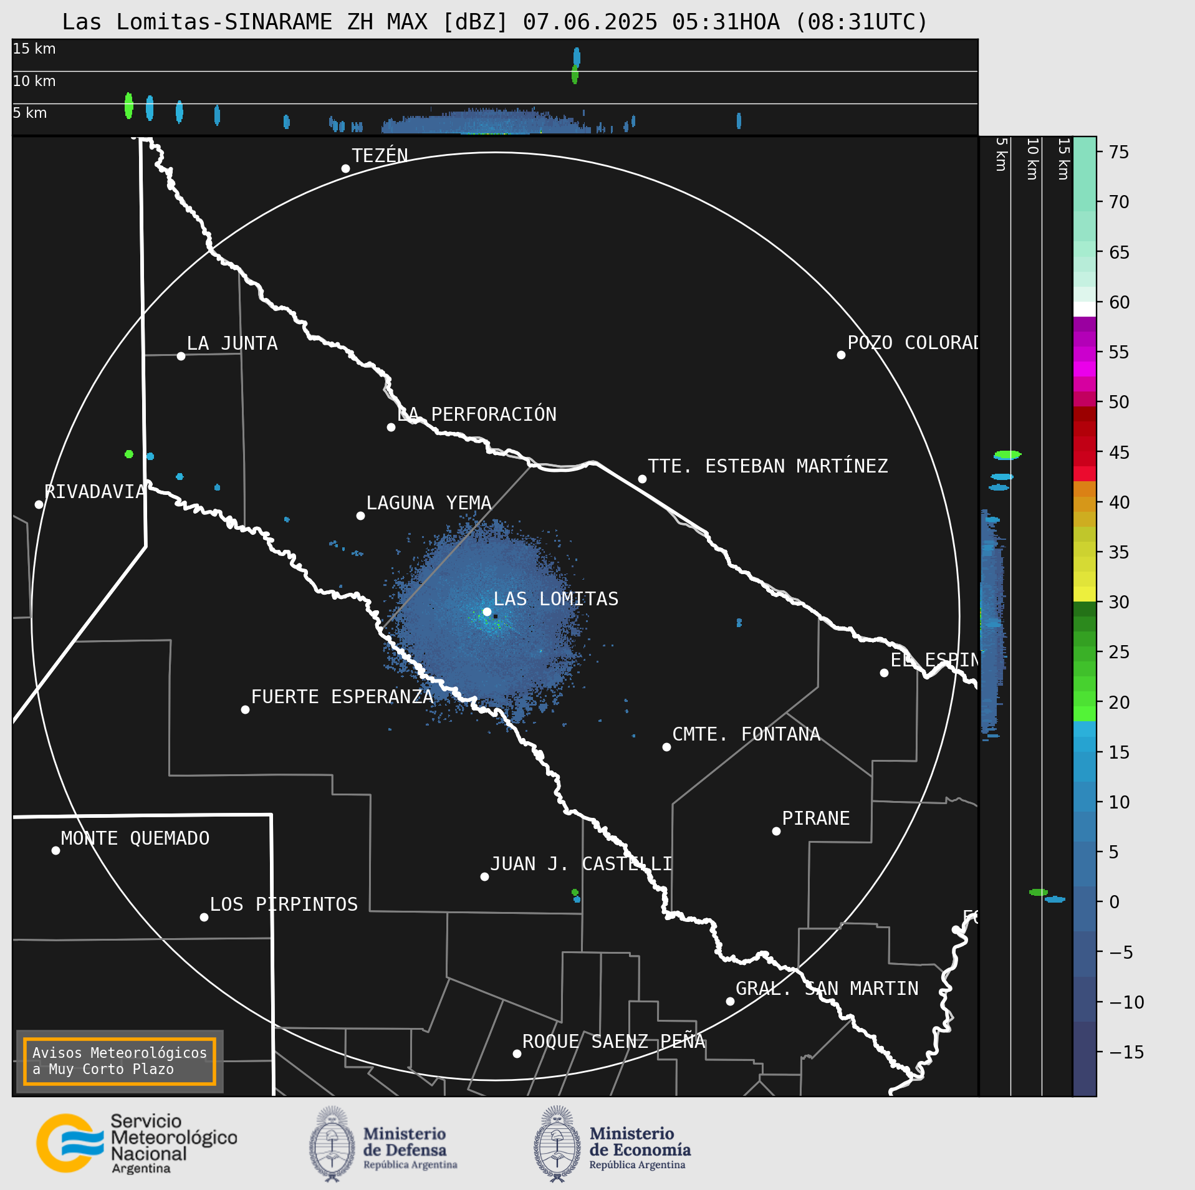Click the Rivadavia city marker dot
The height and width of the screenshot is (1190, 1195).
(x=39, y=504)
